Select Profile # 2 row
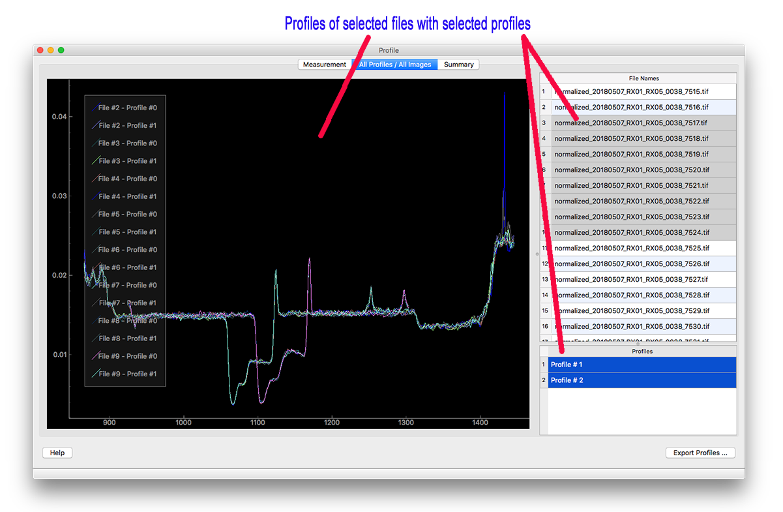783x512 pixels. (642, 380)
